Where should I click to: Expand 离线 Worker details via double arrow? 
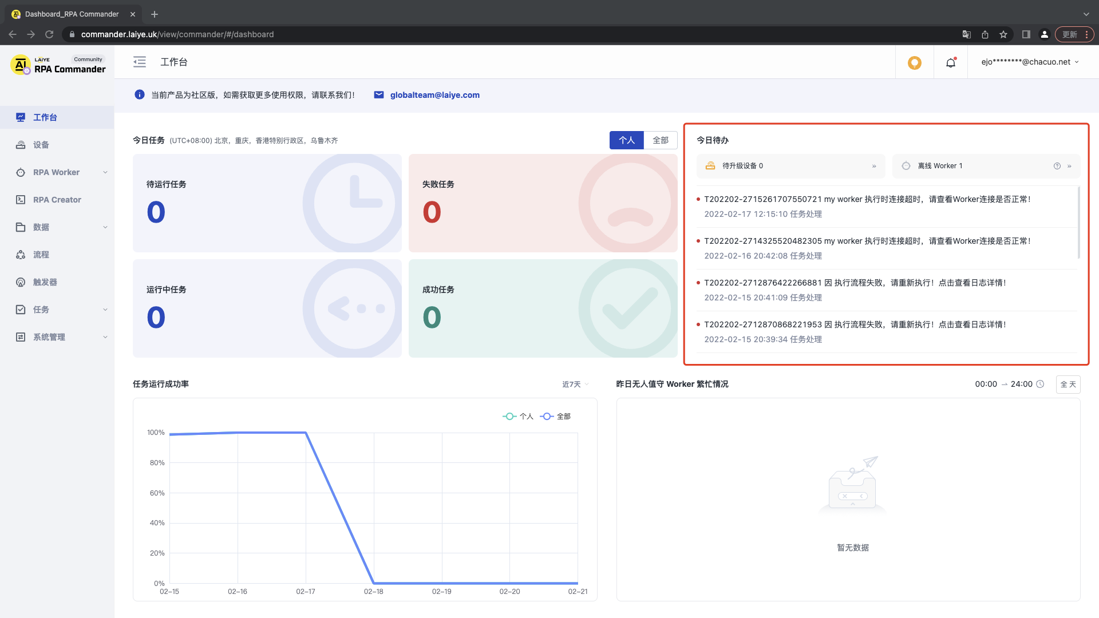1069,167
